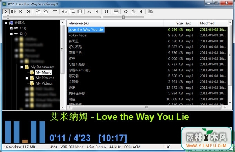Select the 计算机 tree item
The width and height of the screenshot is (235, 152).
coord(20,23)
